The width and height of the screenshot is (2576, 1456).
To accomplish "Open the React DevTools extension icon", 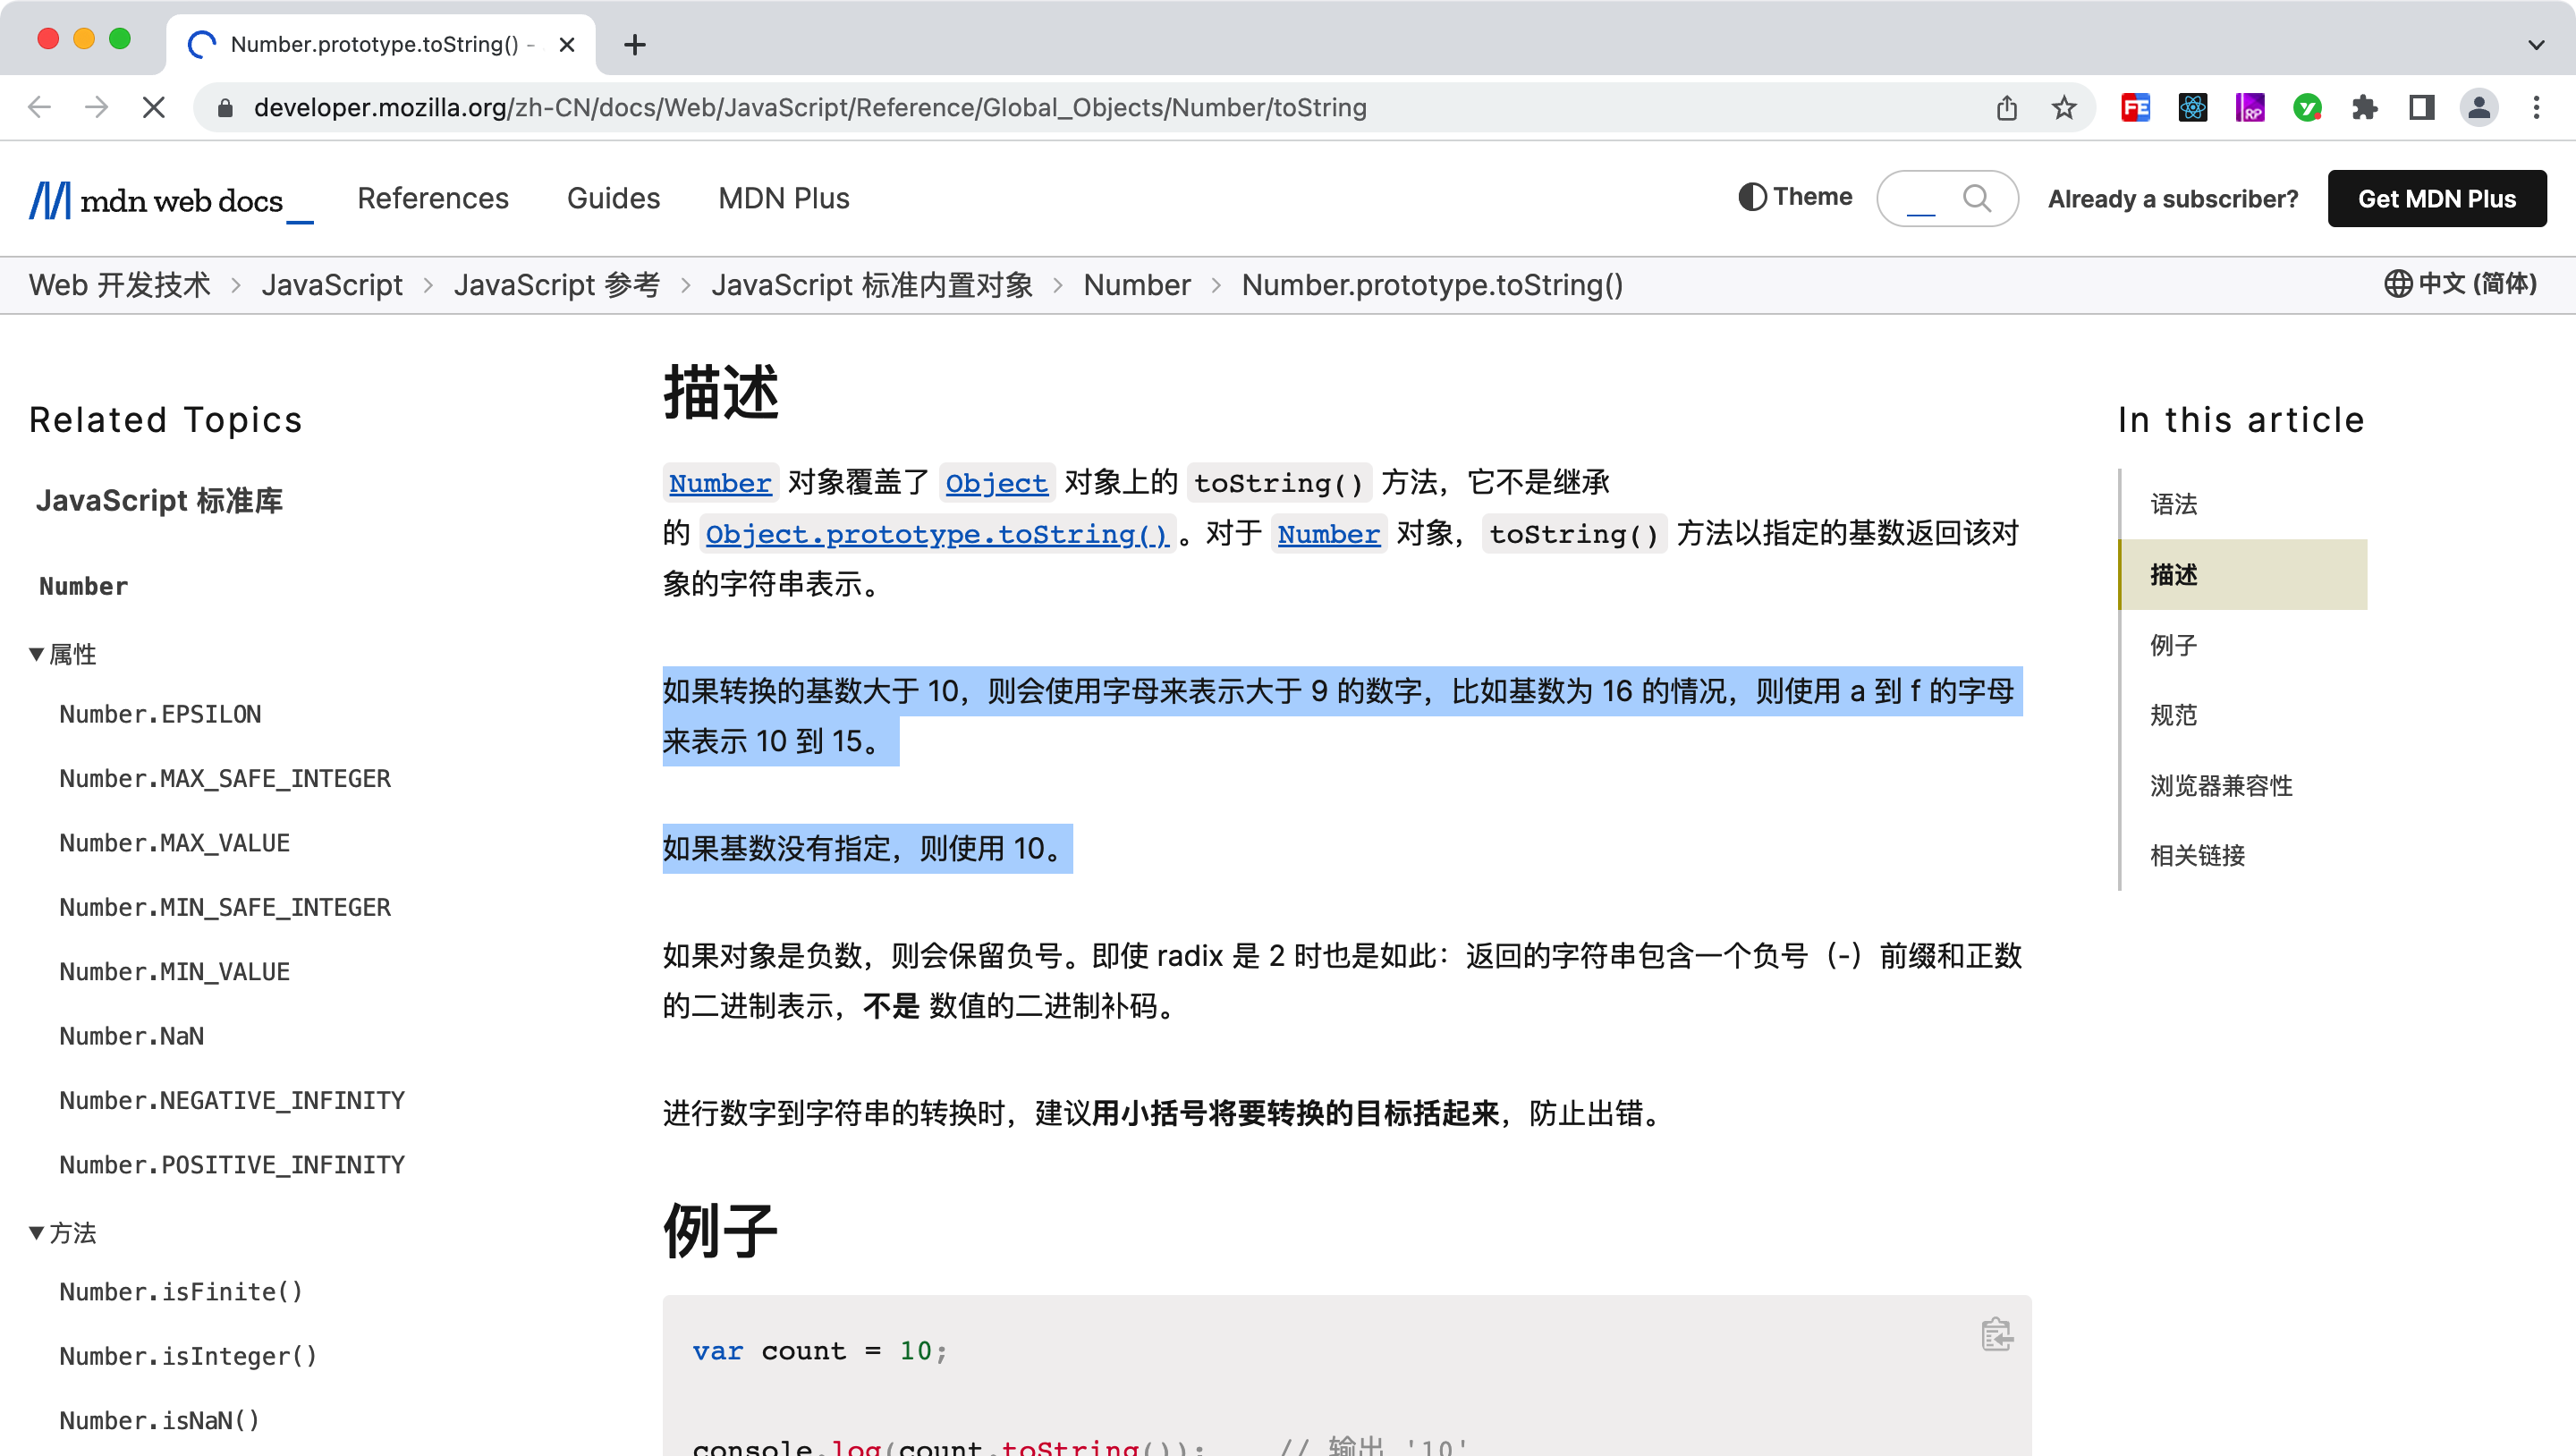I will pos(2192,108).
